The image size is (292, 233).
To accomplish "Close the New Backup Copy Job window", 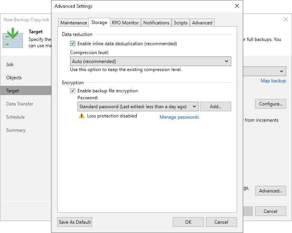I will pos(286,19).
